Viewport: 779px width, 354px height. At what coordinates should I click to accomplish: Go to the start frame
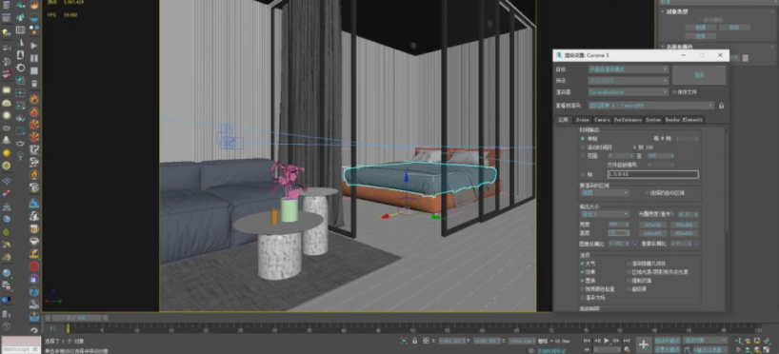click(x=588, y=341)
